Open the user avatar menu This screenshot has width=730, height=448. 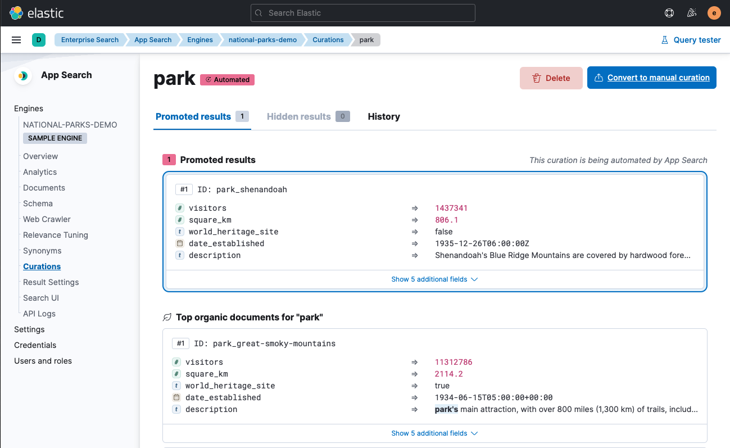click(x=714, y=12)
